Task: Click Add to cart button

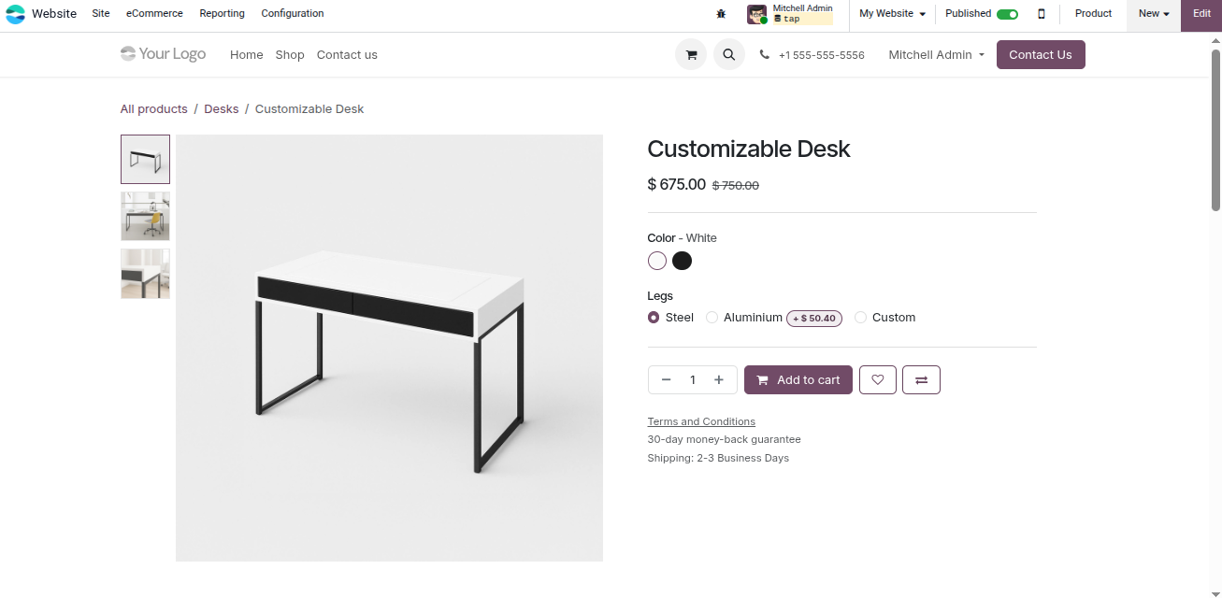Action: 798,379
